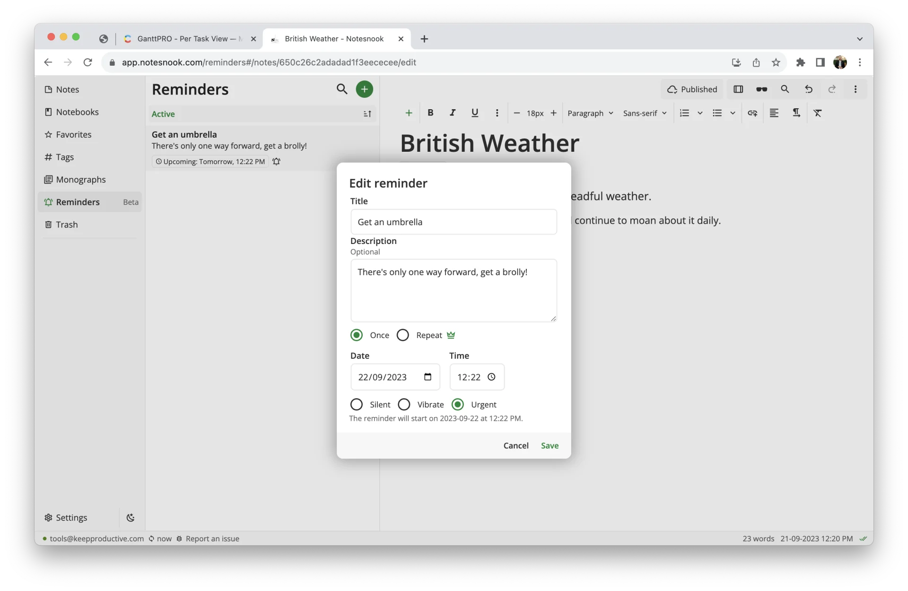Toggle the focus mode glasses icon

point(761,89)
